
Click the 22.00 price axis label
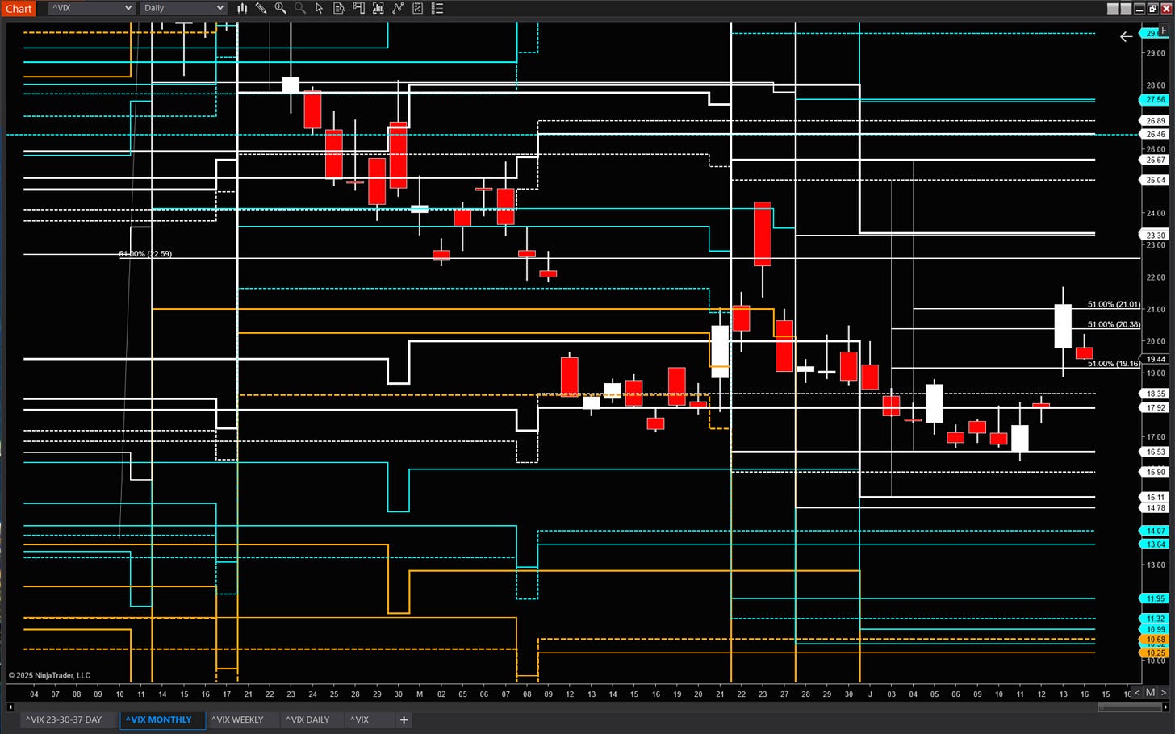[x=1155, y=277]
